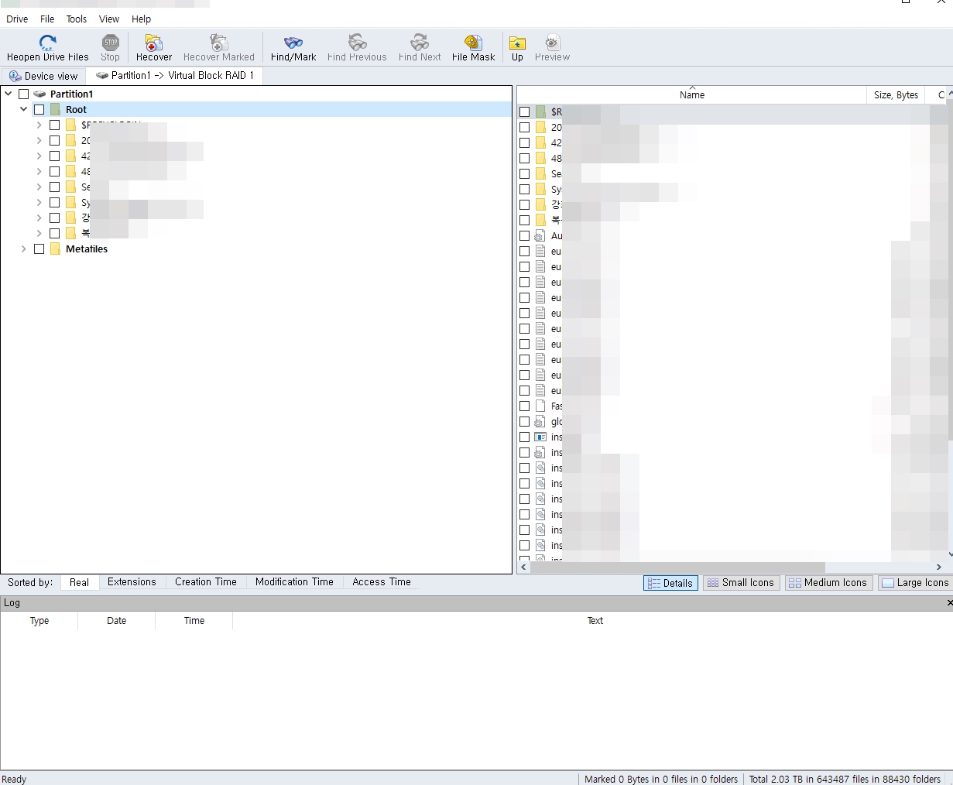This screenshot has height=785, width=953.
Task: Open the Tools menu
Action: (77, 19)
